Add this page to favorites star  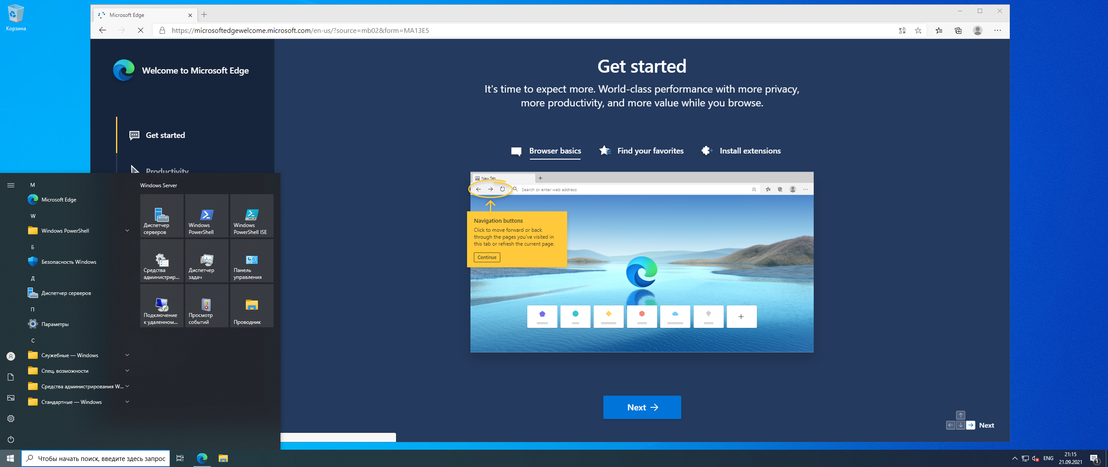[x=918, y=30]
